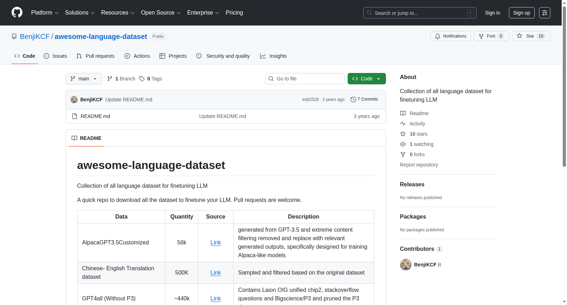Image resolution: width=567 pixels, height=305 pixels.
Task: Open the commit history clock icon
Action: click(353, 100)
